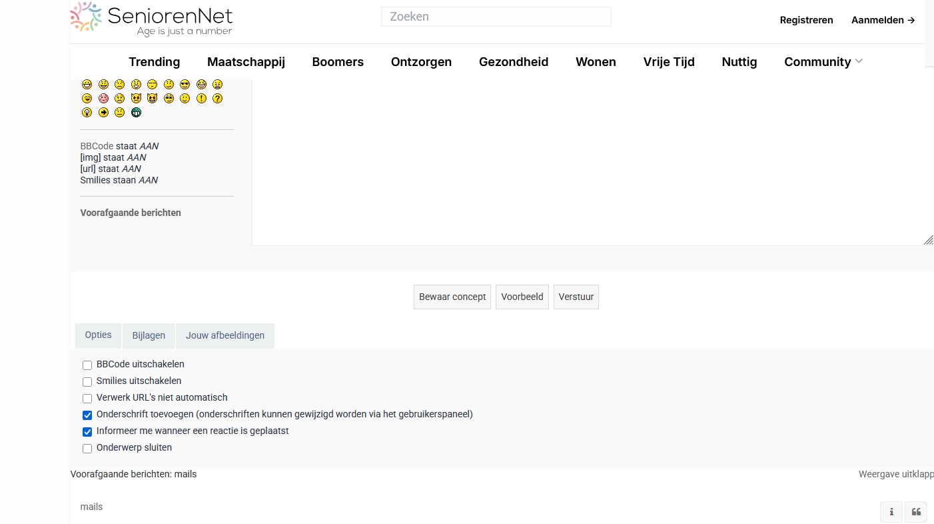
Task: Insert the lightbulb idea smiley
Action: (87, 113)
